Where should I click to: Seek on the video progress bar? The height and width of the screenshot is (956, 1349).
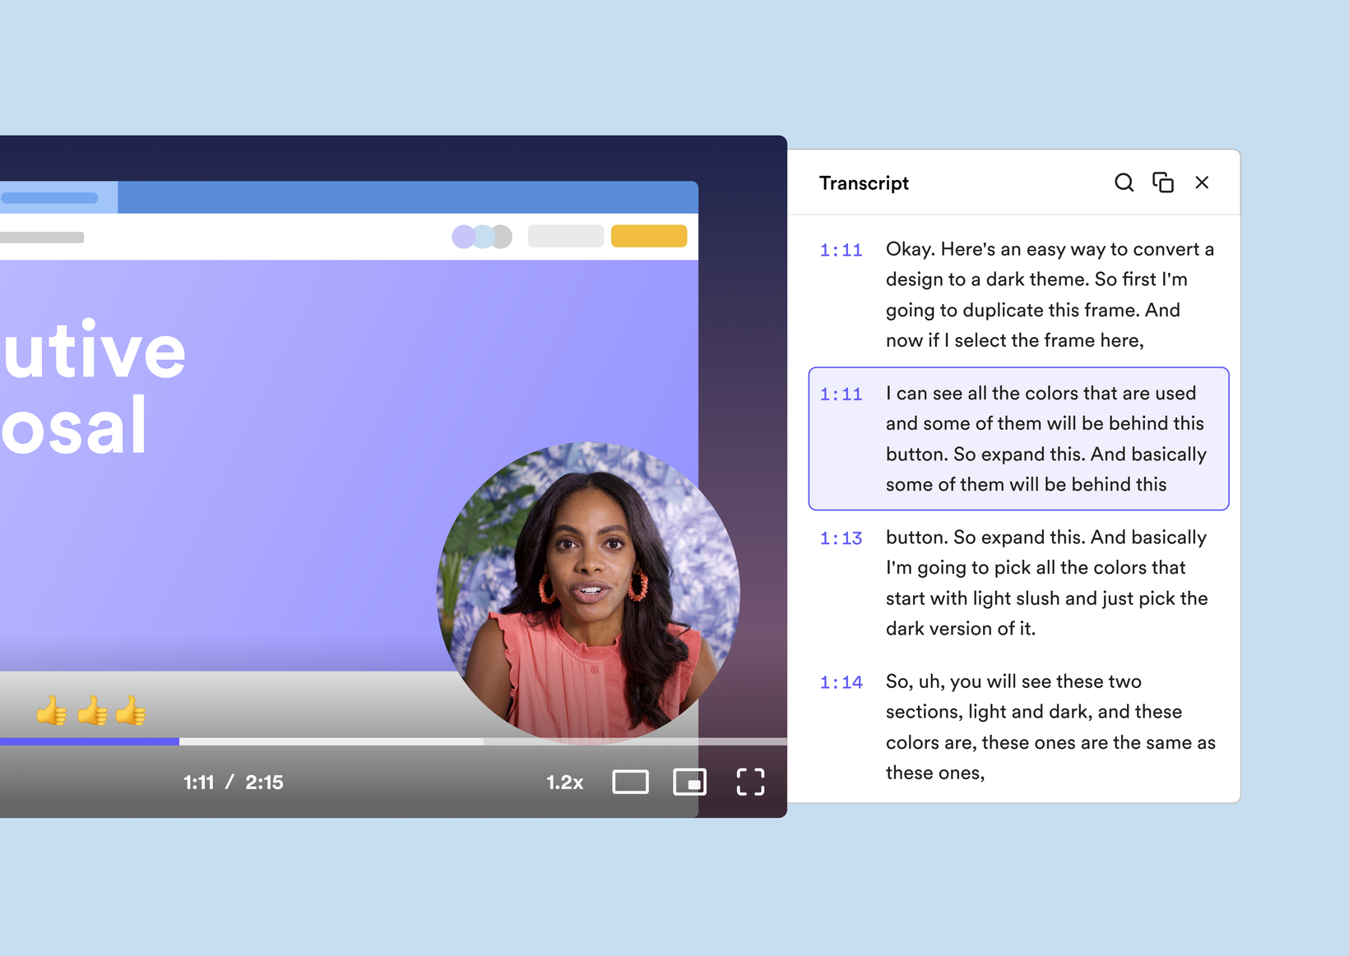click(x=393, y=741)
